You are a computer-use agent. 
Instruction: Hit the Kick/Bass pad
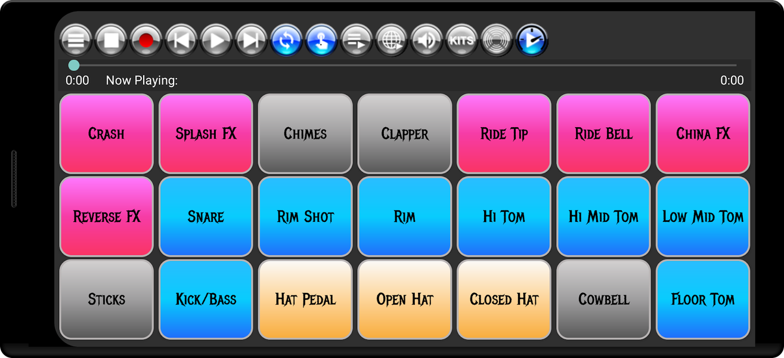click(x=206, y=300)
